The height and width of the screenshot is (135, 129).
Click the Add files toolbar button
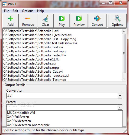pyautogui.click(x=11, y=21)
